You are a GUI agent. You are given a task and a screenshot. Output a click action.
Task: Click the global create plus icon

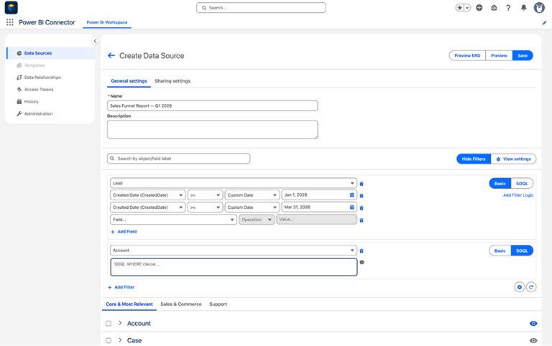pos(479,8)
